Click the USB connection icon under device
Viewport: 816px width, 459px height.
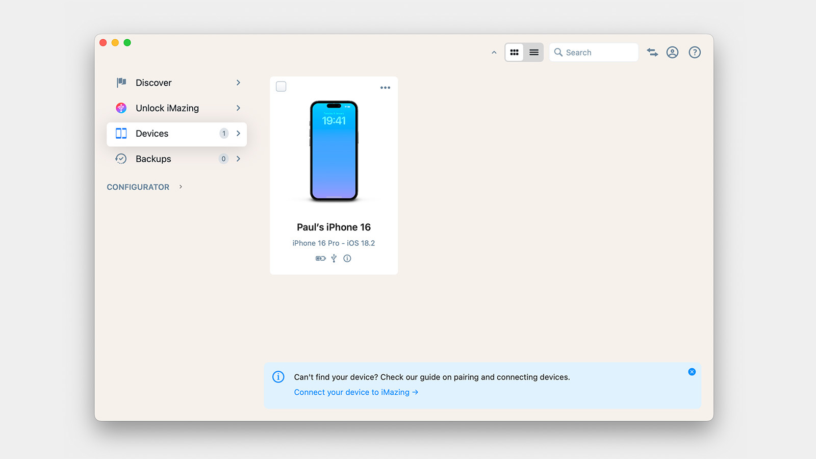(334, 259)
